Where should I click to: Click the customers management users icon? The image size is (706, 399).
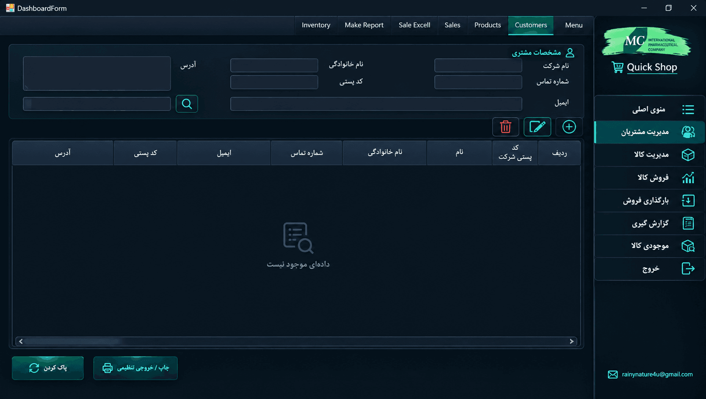click(x=688, y=132)
